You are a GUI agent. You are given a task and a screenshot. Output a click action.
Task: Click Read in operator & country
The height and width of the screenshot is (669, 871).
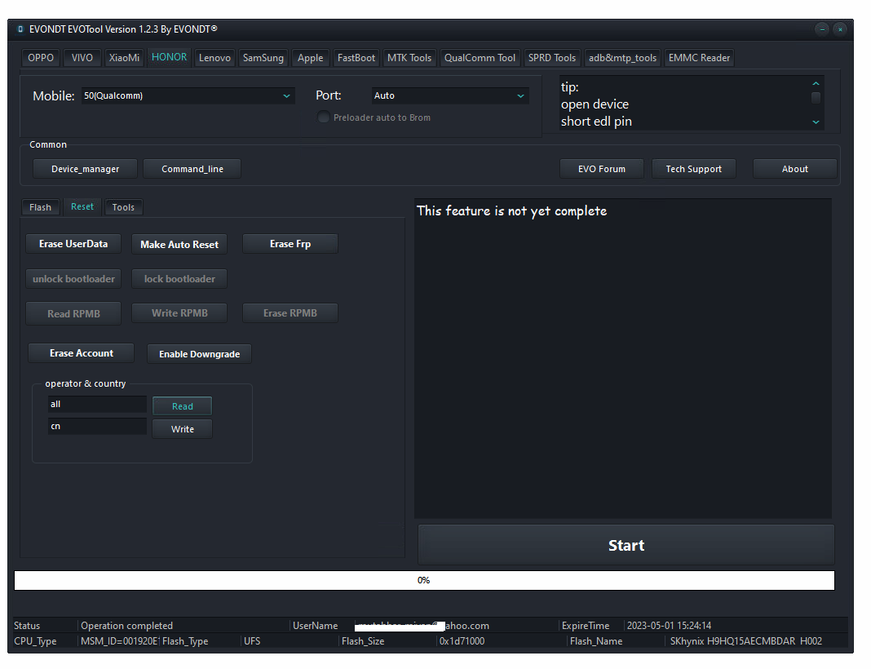(182, 406)
